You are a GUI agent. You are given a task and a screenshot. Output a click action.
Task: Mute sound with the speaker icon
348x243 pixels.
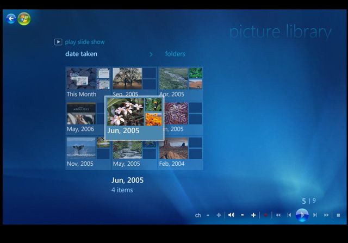coord(231,215)
